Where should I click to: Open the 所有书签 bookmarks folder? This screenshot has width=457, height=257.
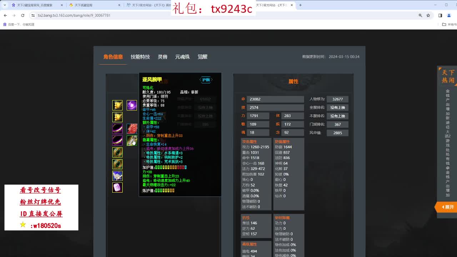[x=450, y=25]
